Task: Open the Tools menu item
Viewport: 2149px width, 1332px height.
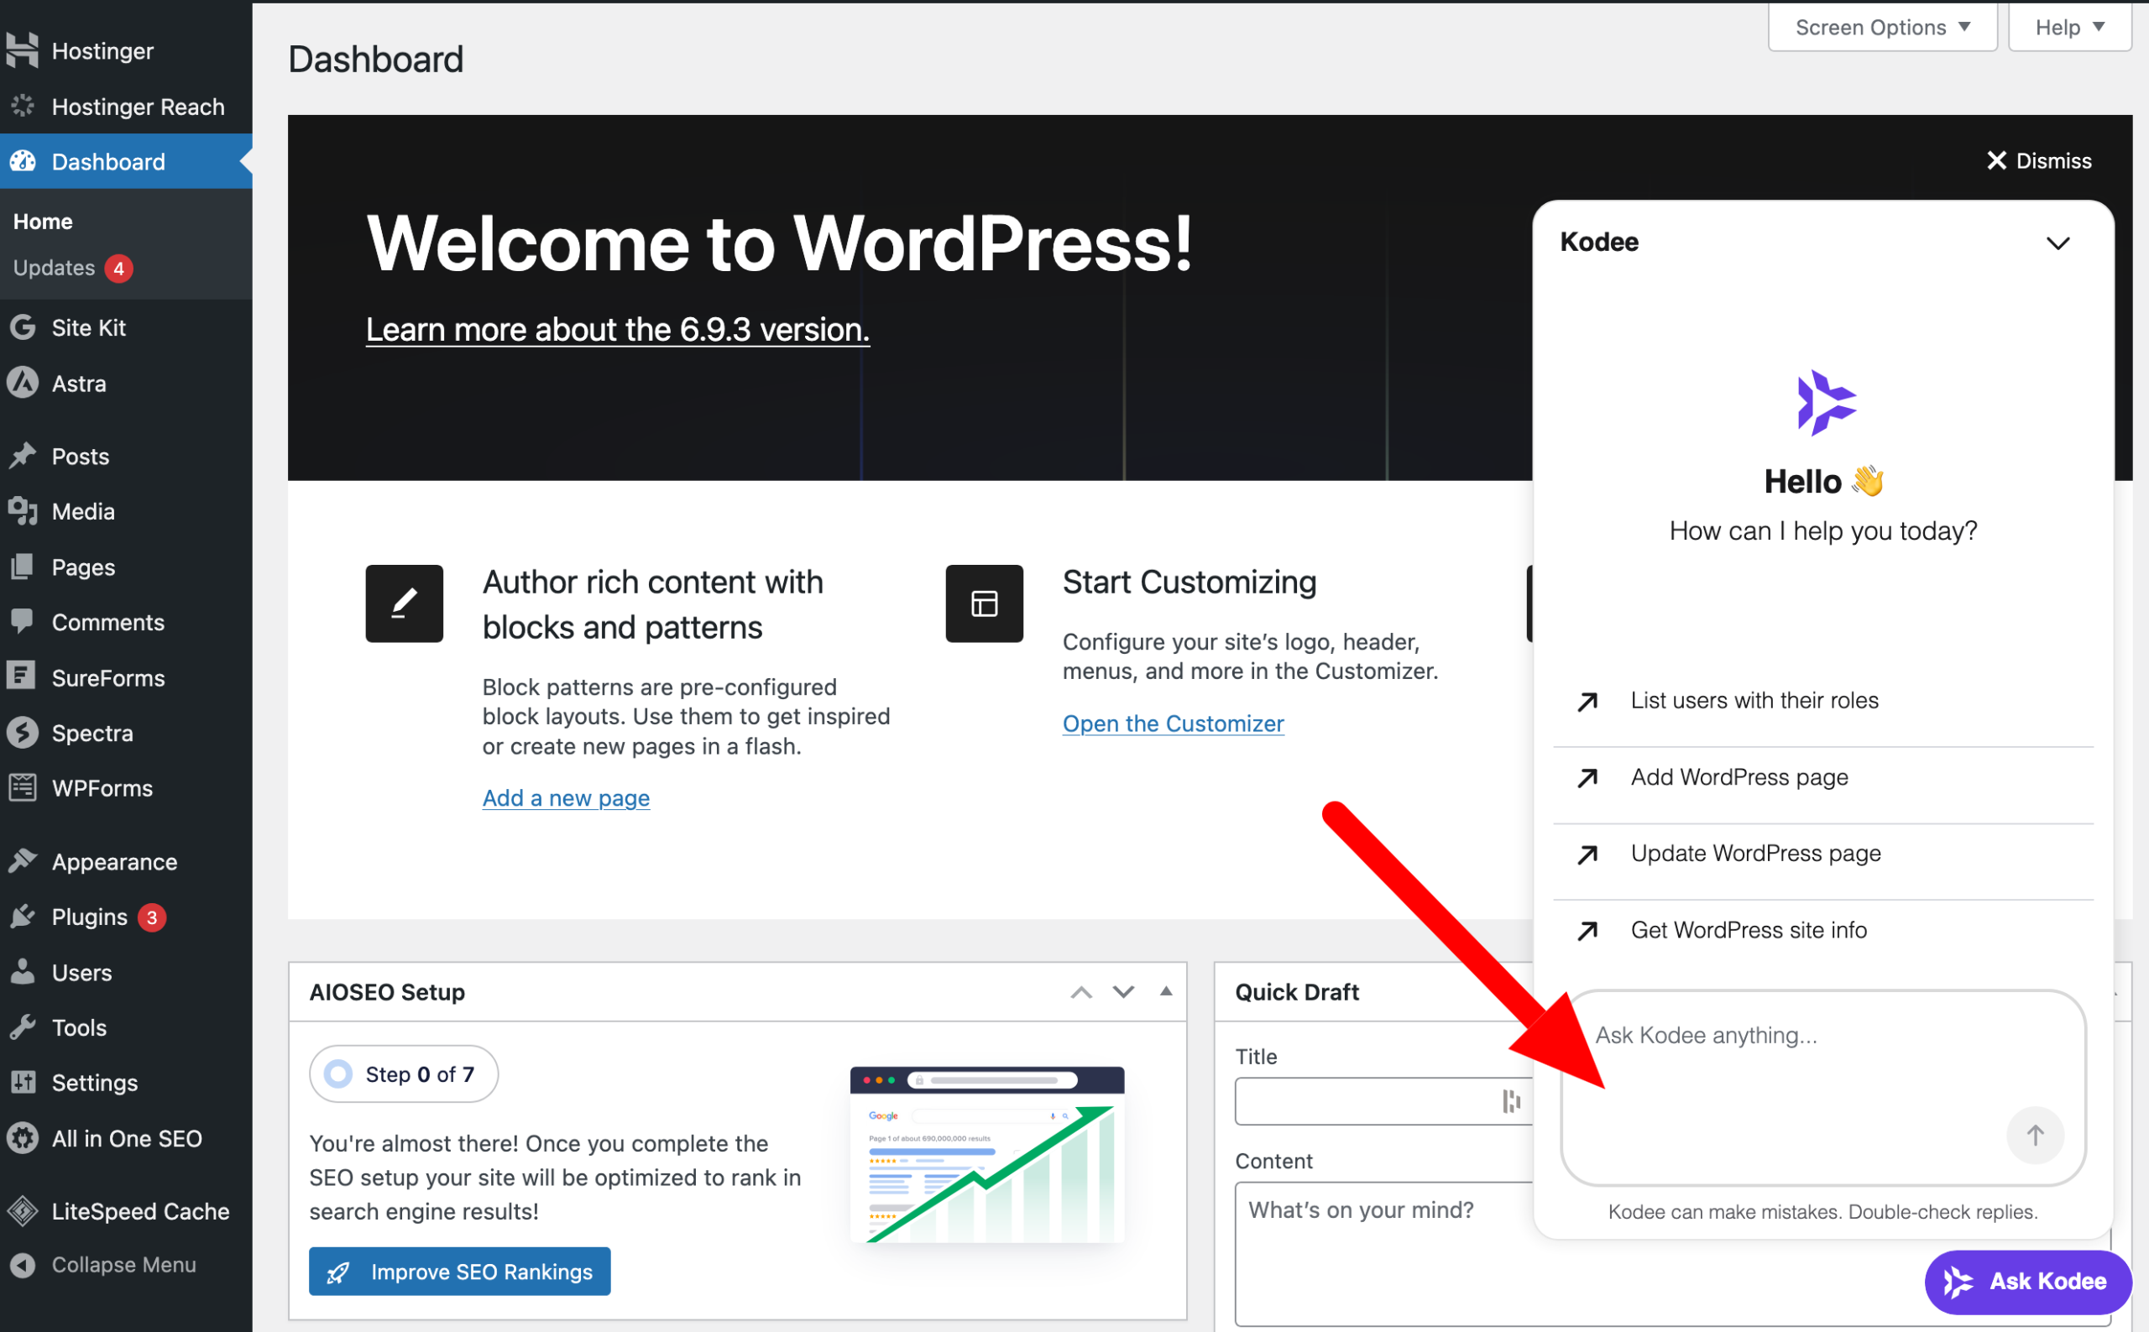Action: tap(126, 1027)
